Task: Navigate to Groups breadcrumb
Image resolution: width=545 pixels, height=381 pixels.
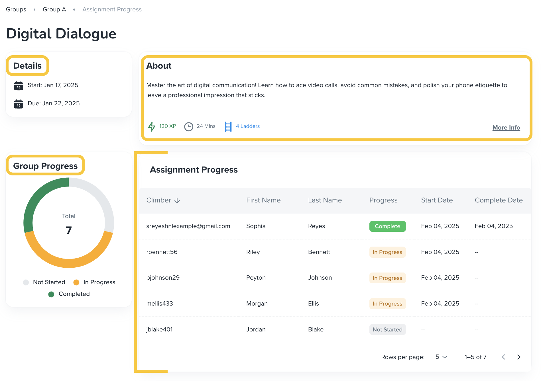Action: click(x=16, y=9)
